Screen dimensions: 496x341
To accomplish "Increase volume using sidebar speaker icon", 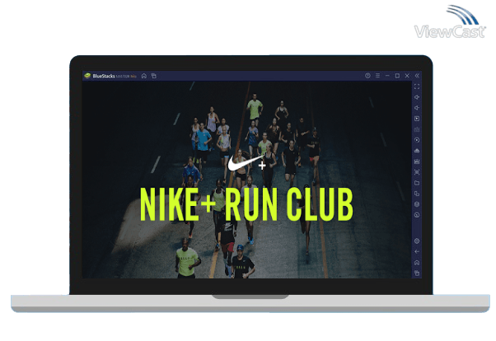I will coord(417,97).
